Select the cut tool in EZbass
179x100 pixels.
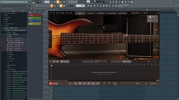[x=57, y=61]
